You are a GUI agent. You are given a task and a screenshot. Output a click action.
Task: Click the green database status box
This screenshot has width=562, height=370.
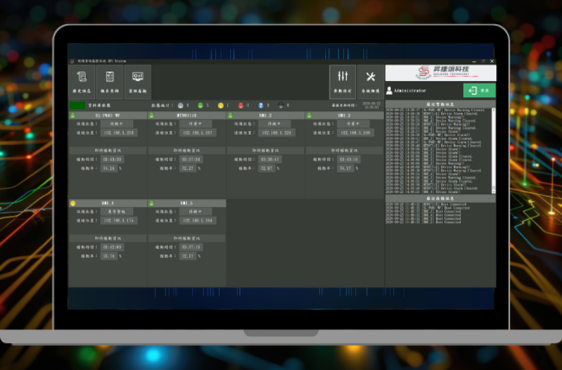click(77, 106)
